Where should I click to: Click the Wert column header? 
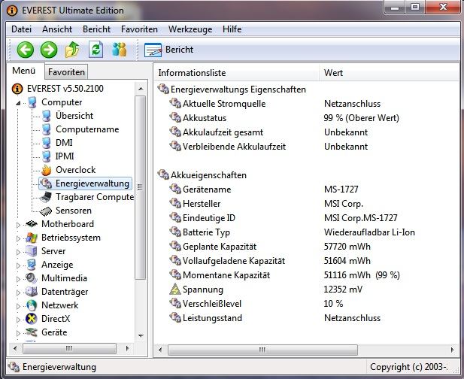pyautogui.click(x=389, y=73)
